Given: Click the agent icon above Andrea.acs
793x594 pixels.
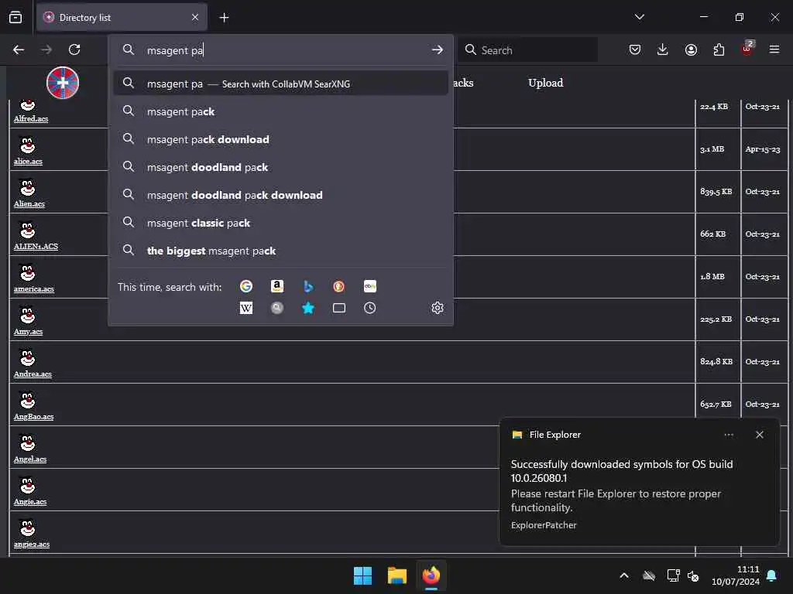Looking at the screenshot, I should point(27,357).
